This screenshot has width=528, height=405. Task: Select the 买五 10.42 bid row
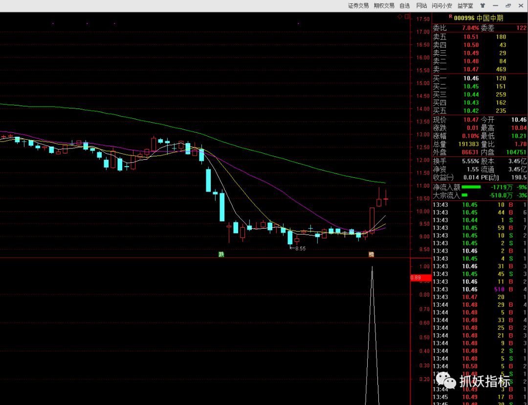(x=480, y=111)
